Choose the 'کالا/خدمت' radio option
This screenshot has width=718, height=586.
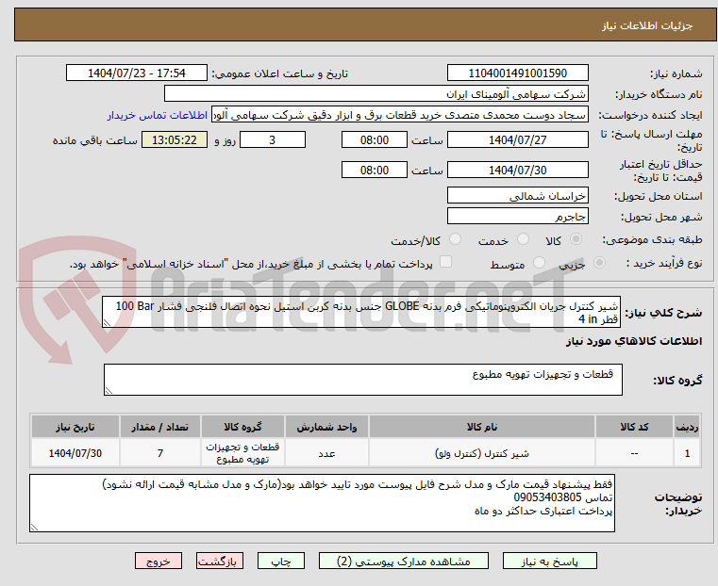[456, 240]
